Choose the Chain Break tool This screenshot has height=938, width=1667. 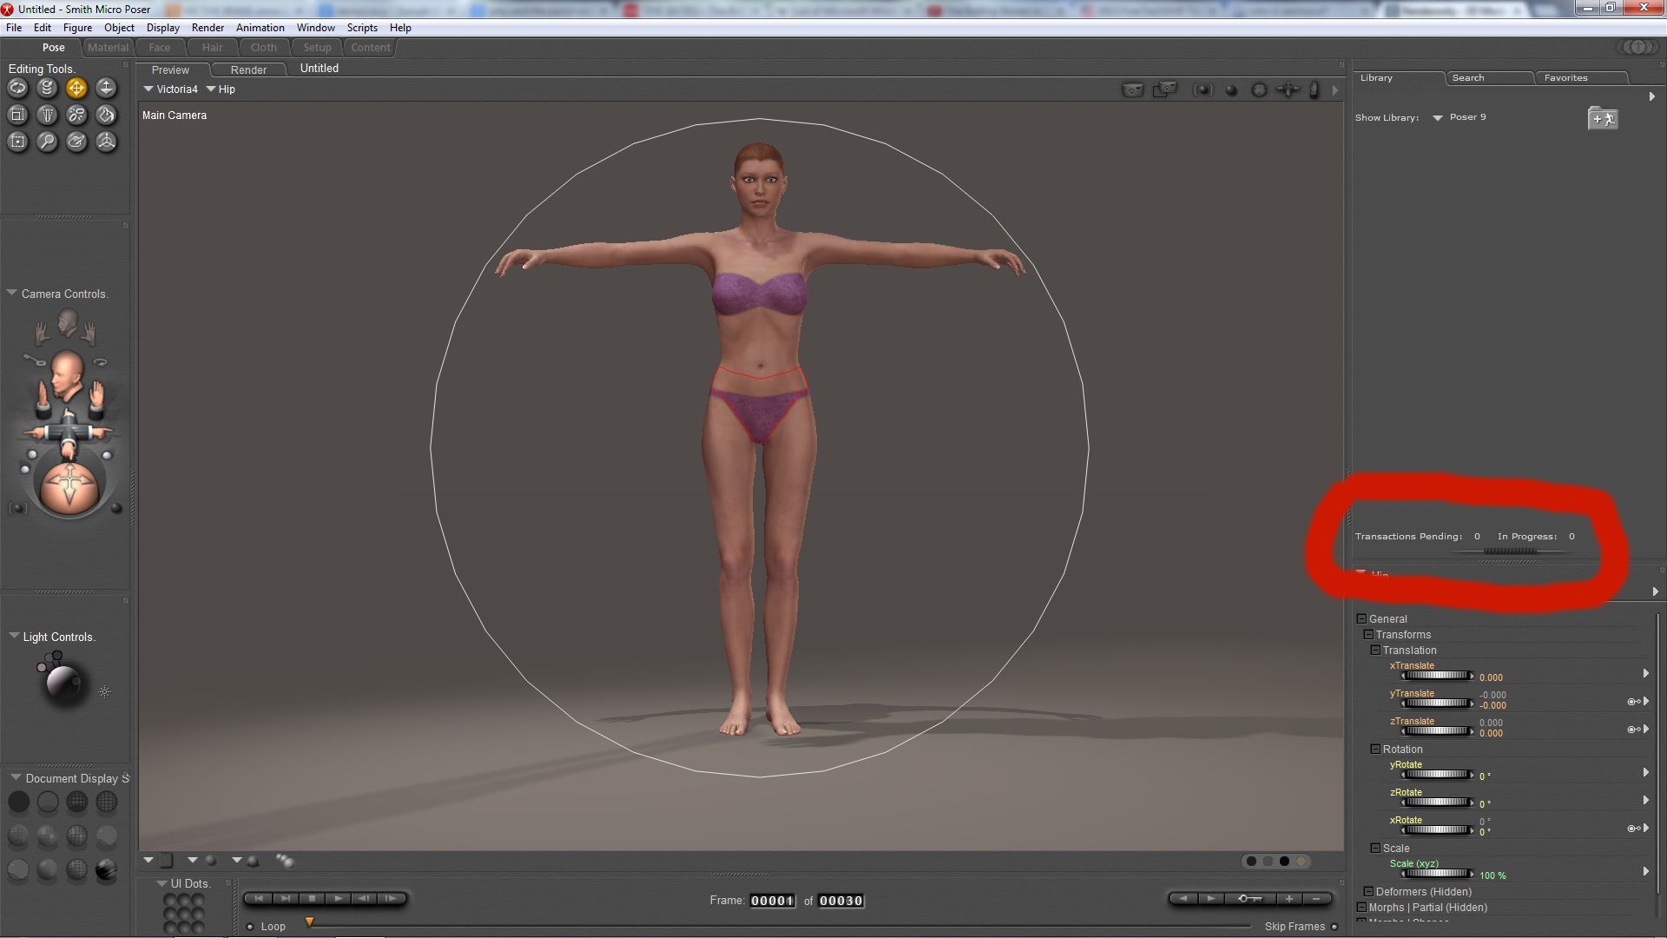76,115
